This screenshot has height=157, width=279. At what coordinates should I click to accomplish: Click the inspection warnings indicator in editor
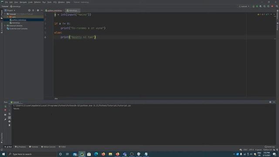[x=263, y=14]
